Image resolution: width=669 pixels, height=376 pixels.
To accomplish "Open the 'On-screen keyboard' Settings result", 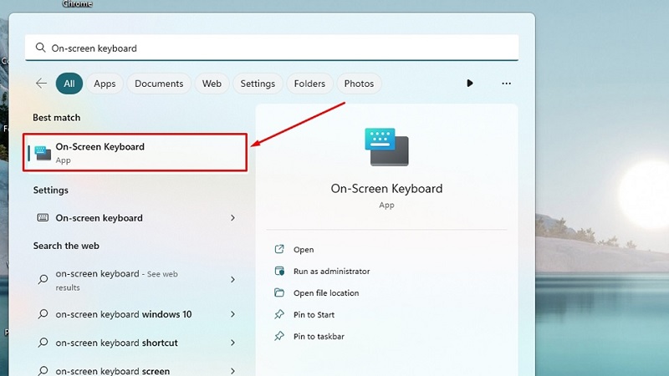I will click(x=135, y=218).
